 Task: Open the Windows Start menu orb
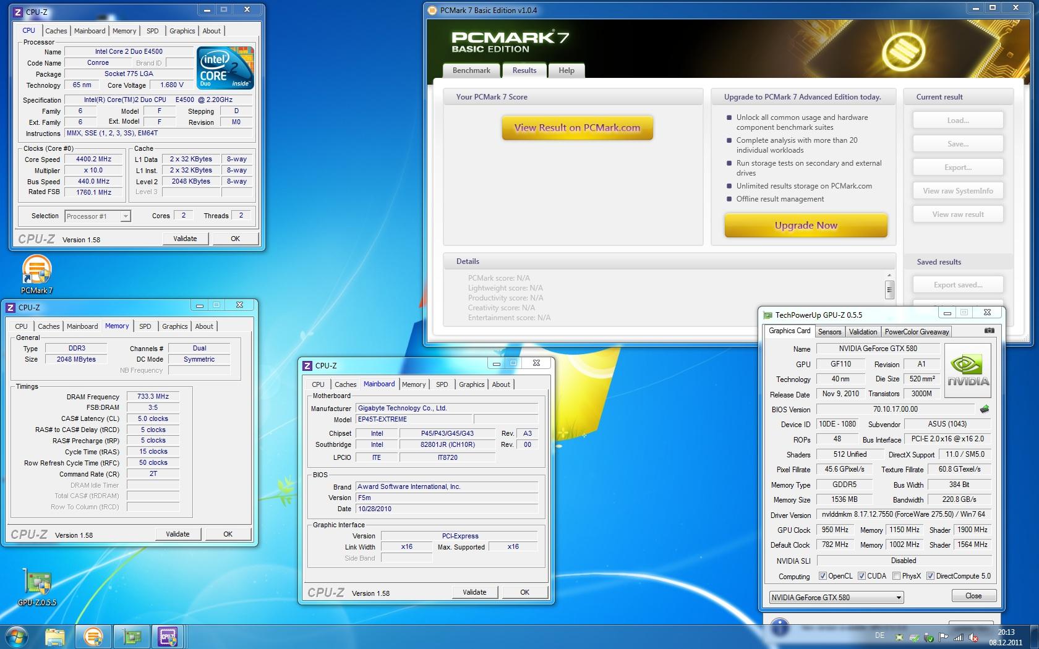tap(17, 636)
